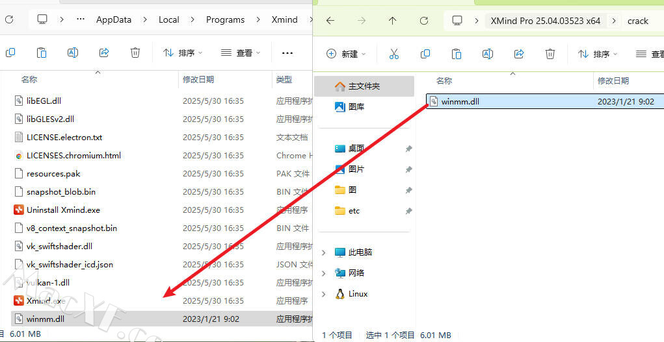Open 排序 sort dropdown in right window
Screen dimensions: 664x342
598,54
